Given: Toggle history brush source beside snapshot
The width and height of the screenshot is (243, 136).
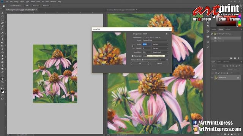Looking at the screenshot, I should point(212,34).
